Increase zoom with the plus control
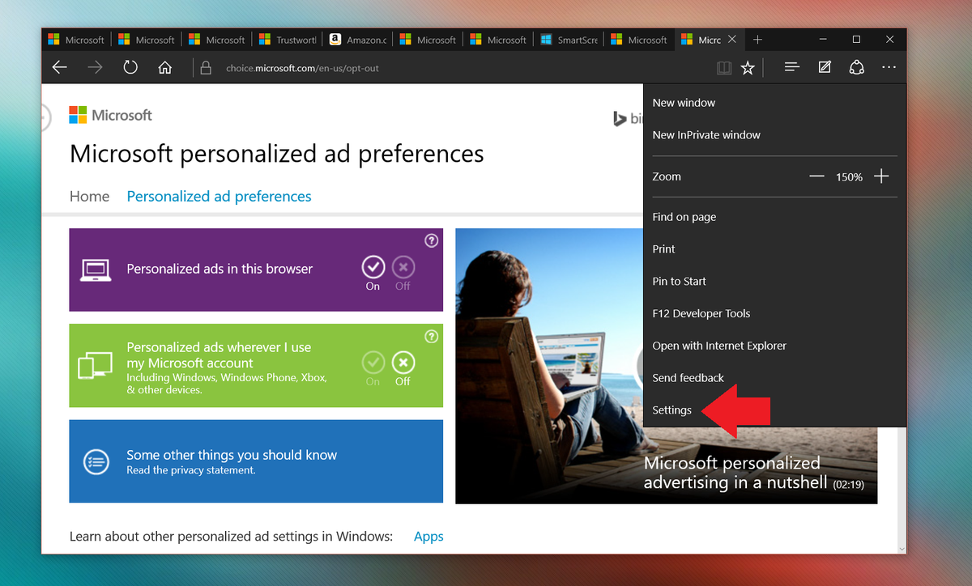972x586 pixels. pyautogui.click(x=882, y=176)
